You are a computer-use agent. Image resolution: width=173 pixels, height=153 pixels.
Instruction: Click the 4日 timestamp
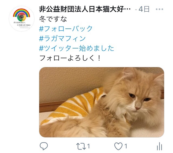(x=144, y=9)
